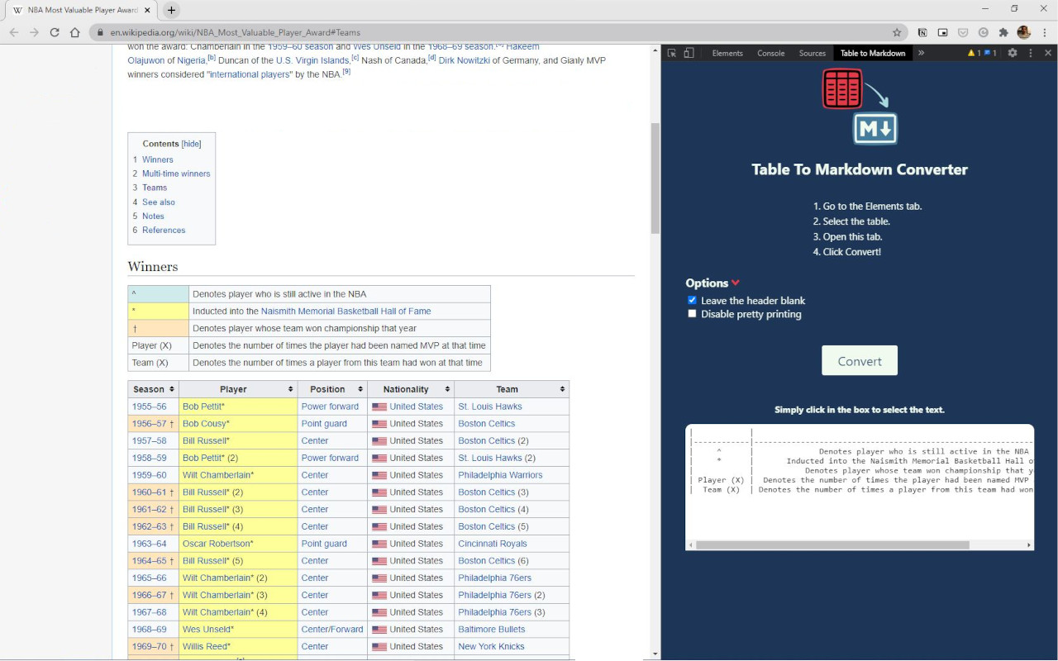The height and width of the screenshot is (661, 1058).
Task: Collapse the Options section arrow
Action: tap(736, 283)
